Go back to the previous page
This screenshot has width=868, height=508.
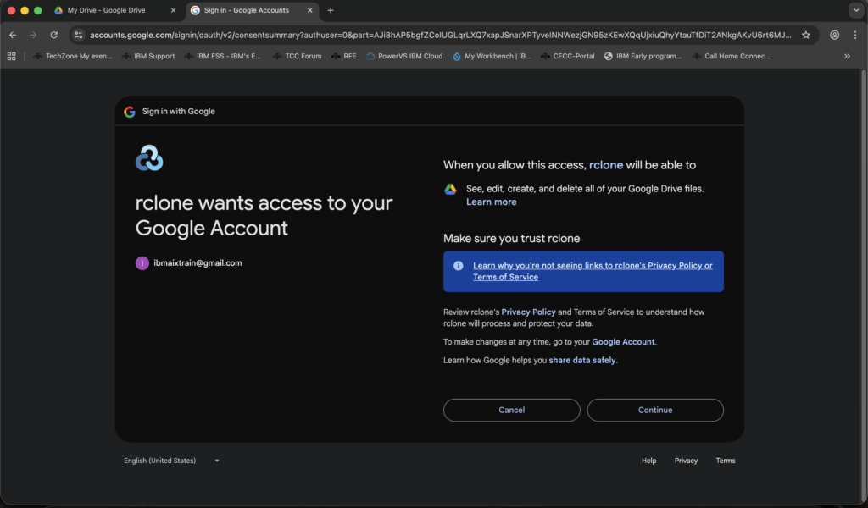[13, 35]
